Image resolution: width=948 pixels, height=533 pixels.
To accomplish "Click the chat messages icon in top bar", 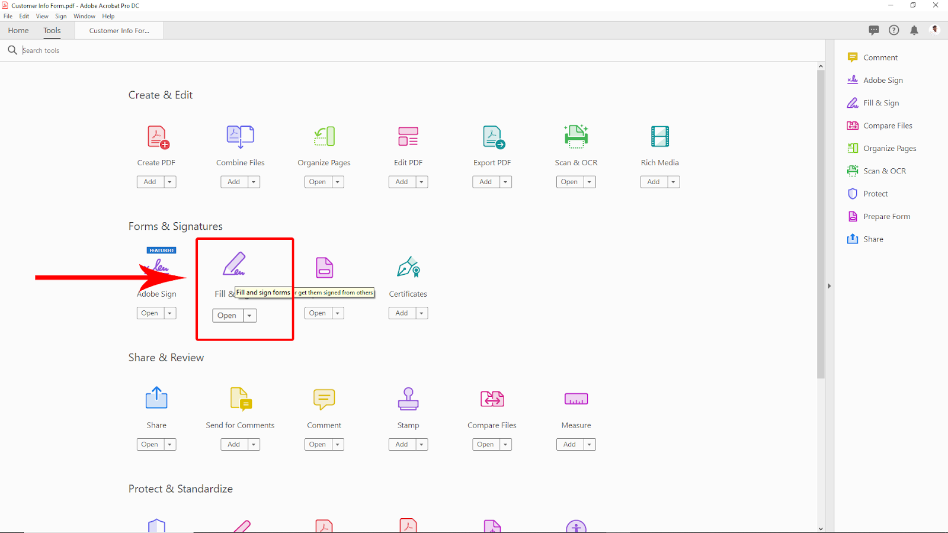I will pos(874,30).
